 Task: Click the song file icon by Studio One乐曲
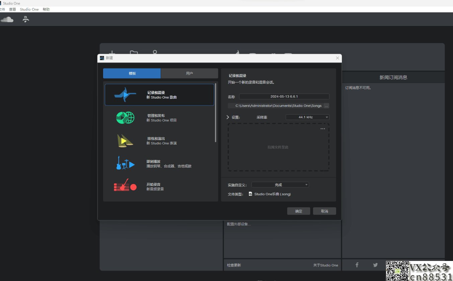250,194
